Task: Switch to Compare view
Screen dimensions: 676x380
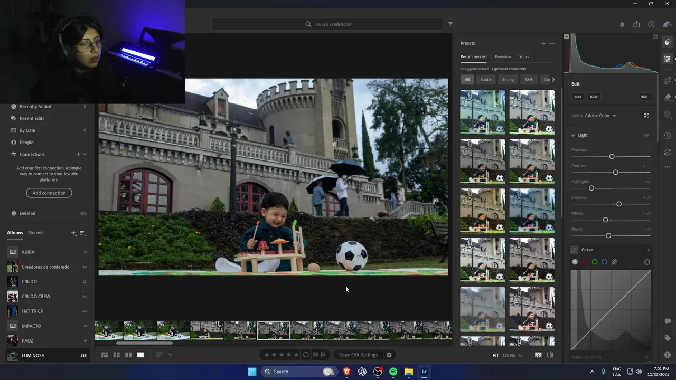Action: coord(128,355)
